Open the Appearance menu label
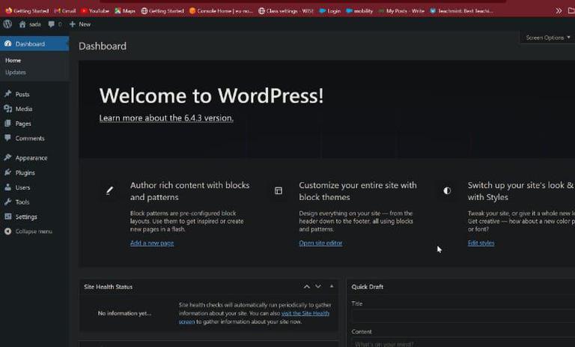Image resolution: width=575 pixels, height=347 pixels. 31,158
